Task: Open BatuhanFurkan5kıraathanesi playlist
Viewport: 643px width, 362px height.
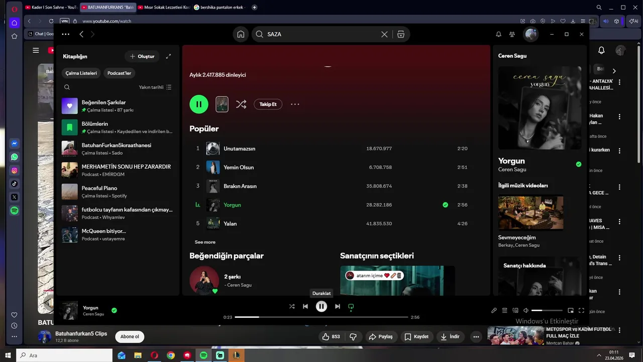Action: (x=117, y=149)
